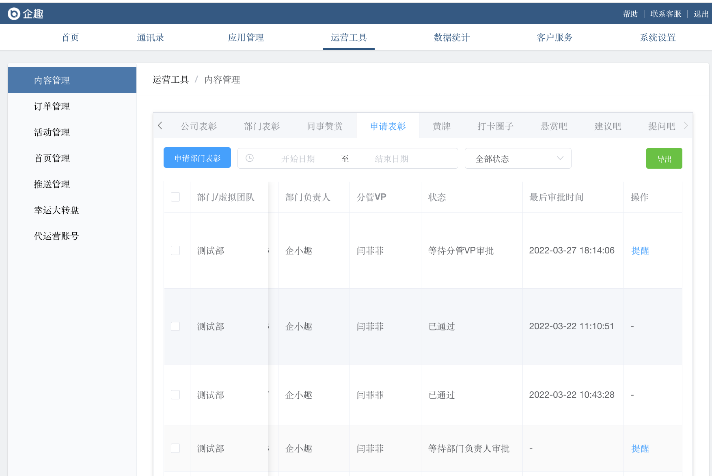Switch to the 提问吧 tab
The width and height of the screenshot is (712, 476).
[x=662, y=126]
